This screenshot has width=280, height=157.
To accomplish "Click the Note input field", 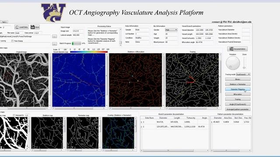I will pos(142,42).
